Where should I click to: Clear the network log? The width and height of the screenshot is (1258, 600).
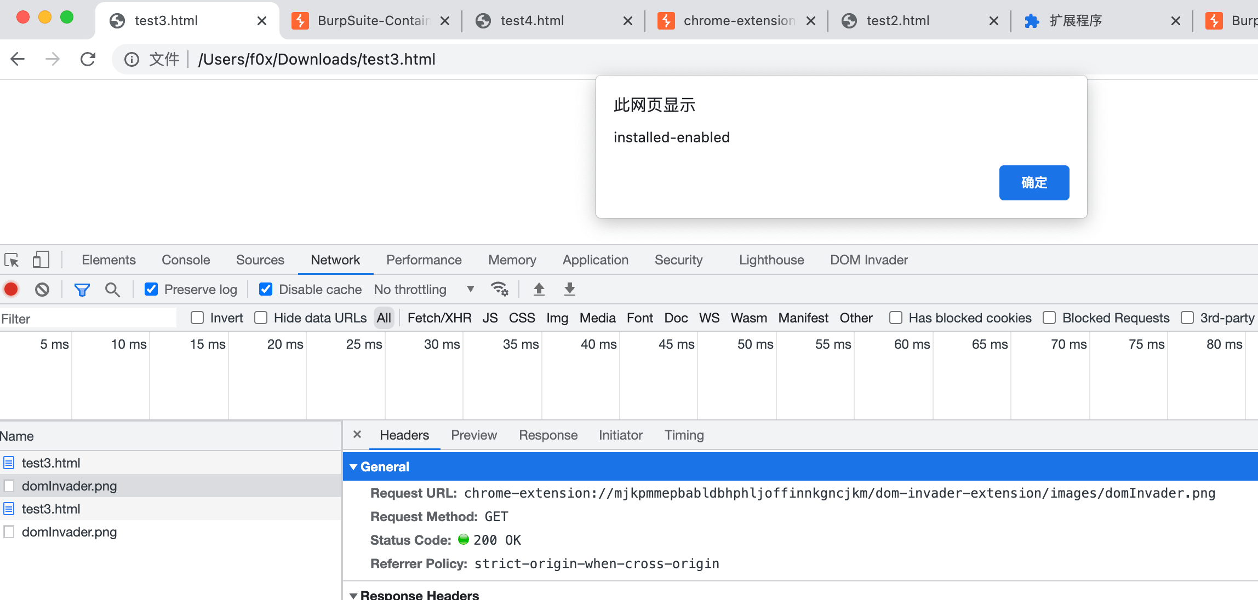[42, 289]
